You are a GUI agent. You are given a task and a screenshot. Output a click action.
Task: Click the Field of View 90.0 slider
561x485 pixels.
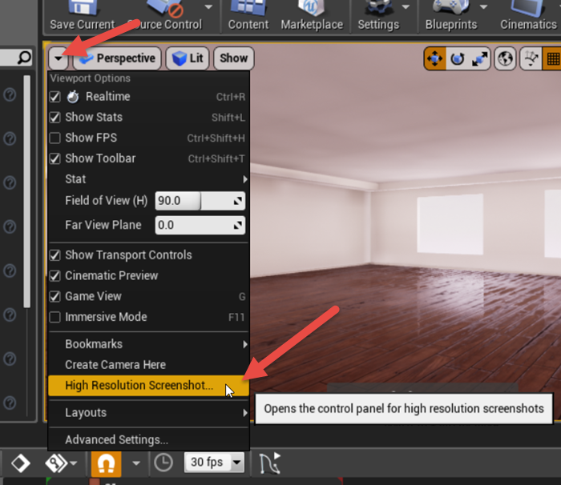(x=200, y=201)
